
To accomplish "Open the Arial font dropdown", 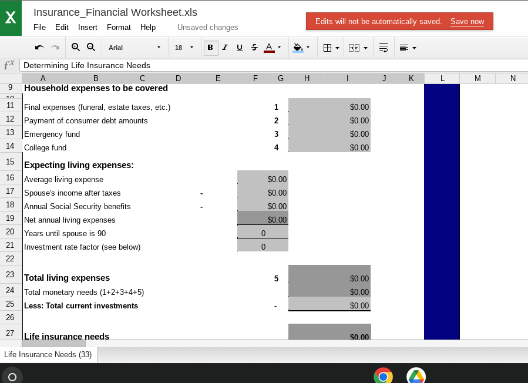I will pyautogui.click(x=134, y=48).
